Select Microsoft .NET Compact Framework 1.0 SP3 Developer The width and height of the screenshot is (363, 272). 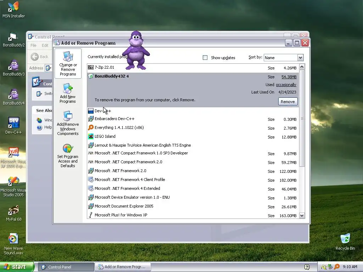[x=193, y=153]
